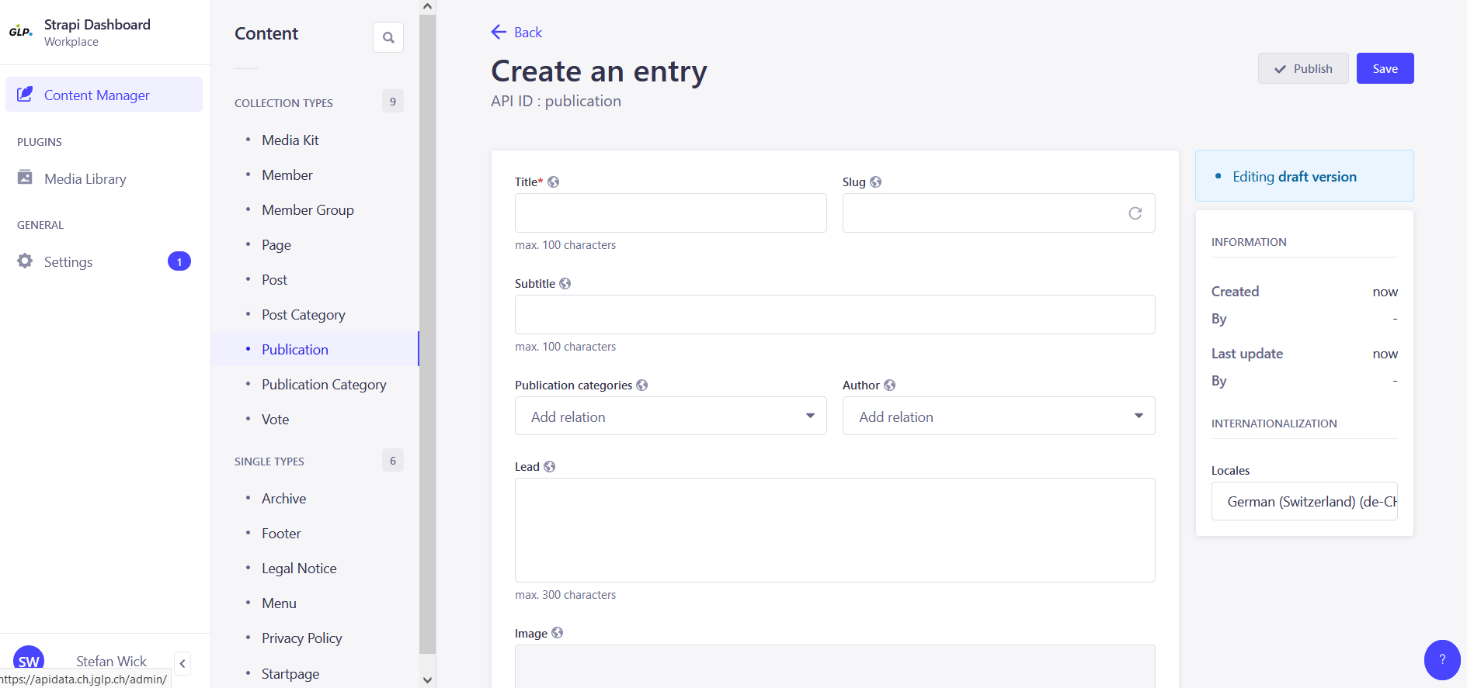
Task: Click the globe icon beside Publication categories
Action: click(641, 385)
